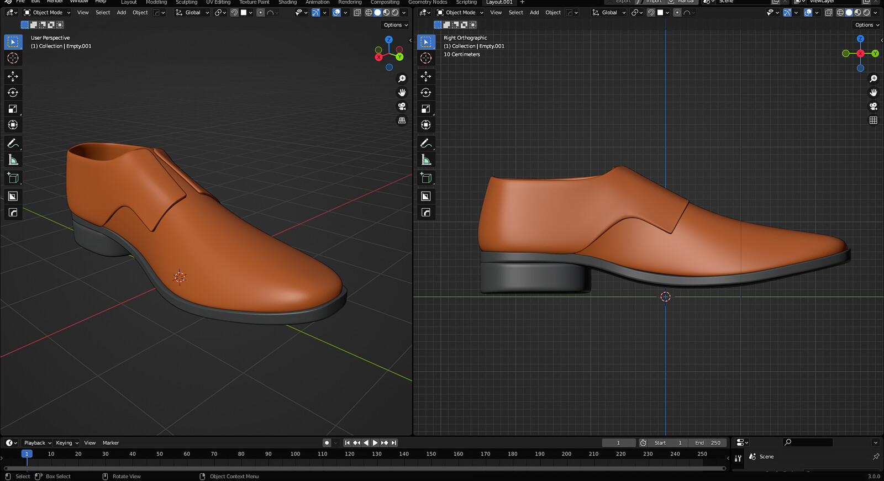Screen dimensions: 884x481
Task: Open Add menu in left viewport header
Action: click(122, 13)
